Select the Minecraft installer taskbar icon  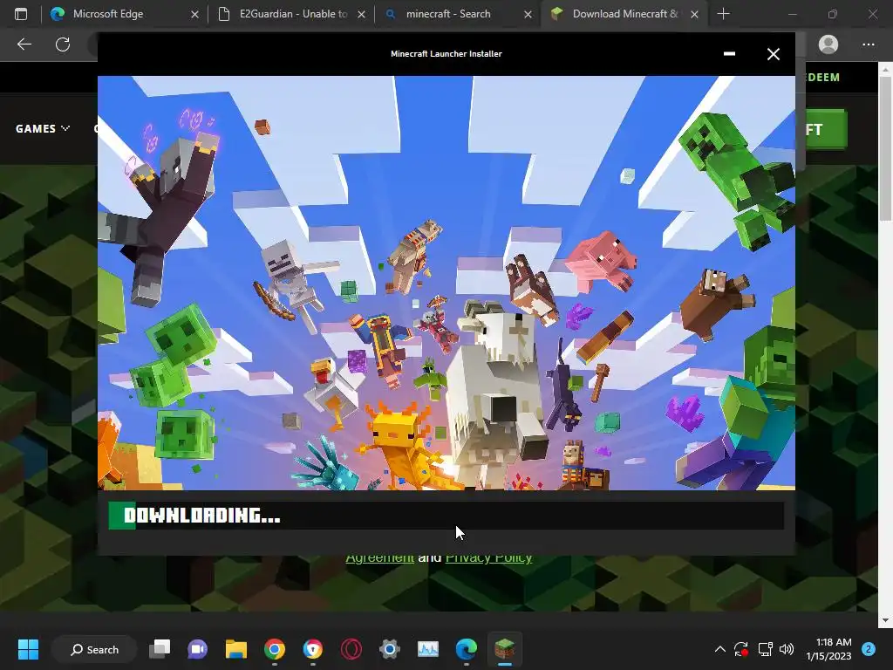pos(505,649)
